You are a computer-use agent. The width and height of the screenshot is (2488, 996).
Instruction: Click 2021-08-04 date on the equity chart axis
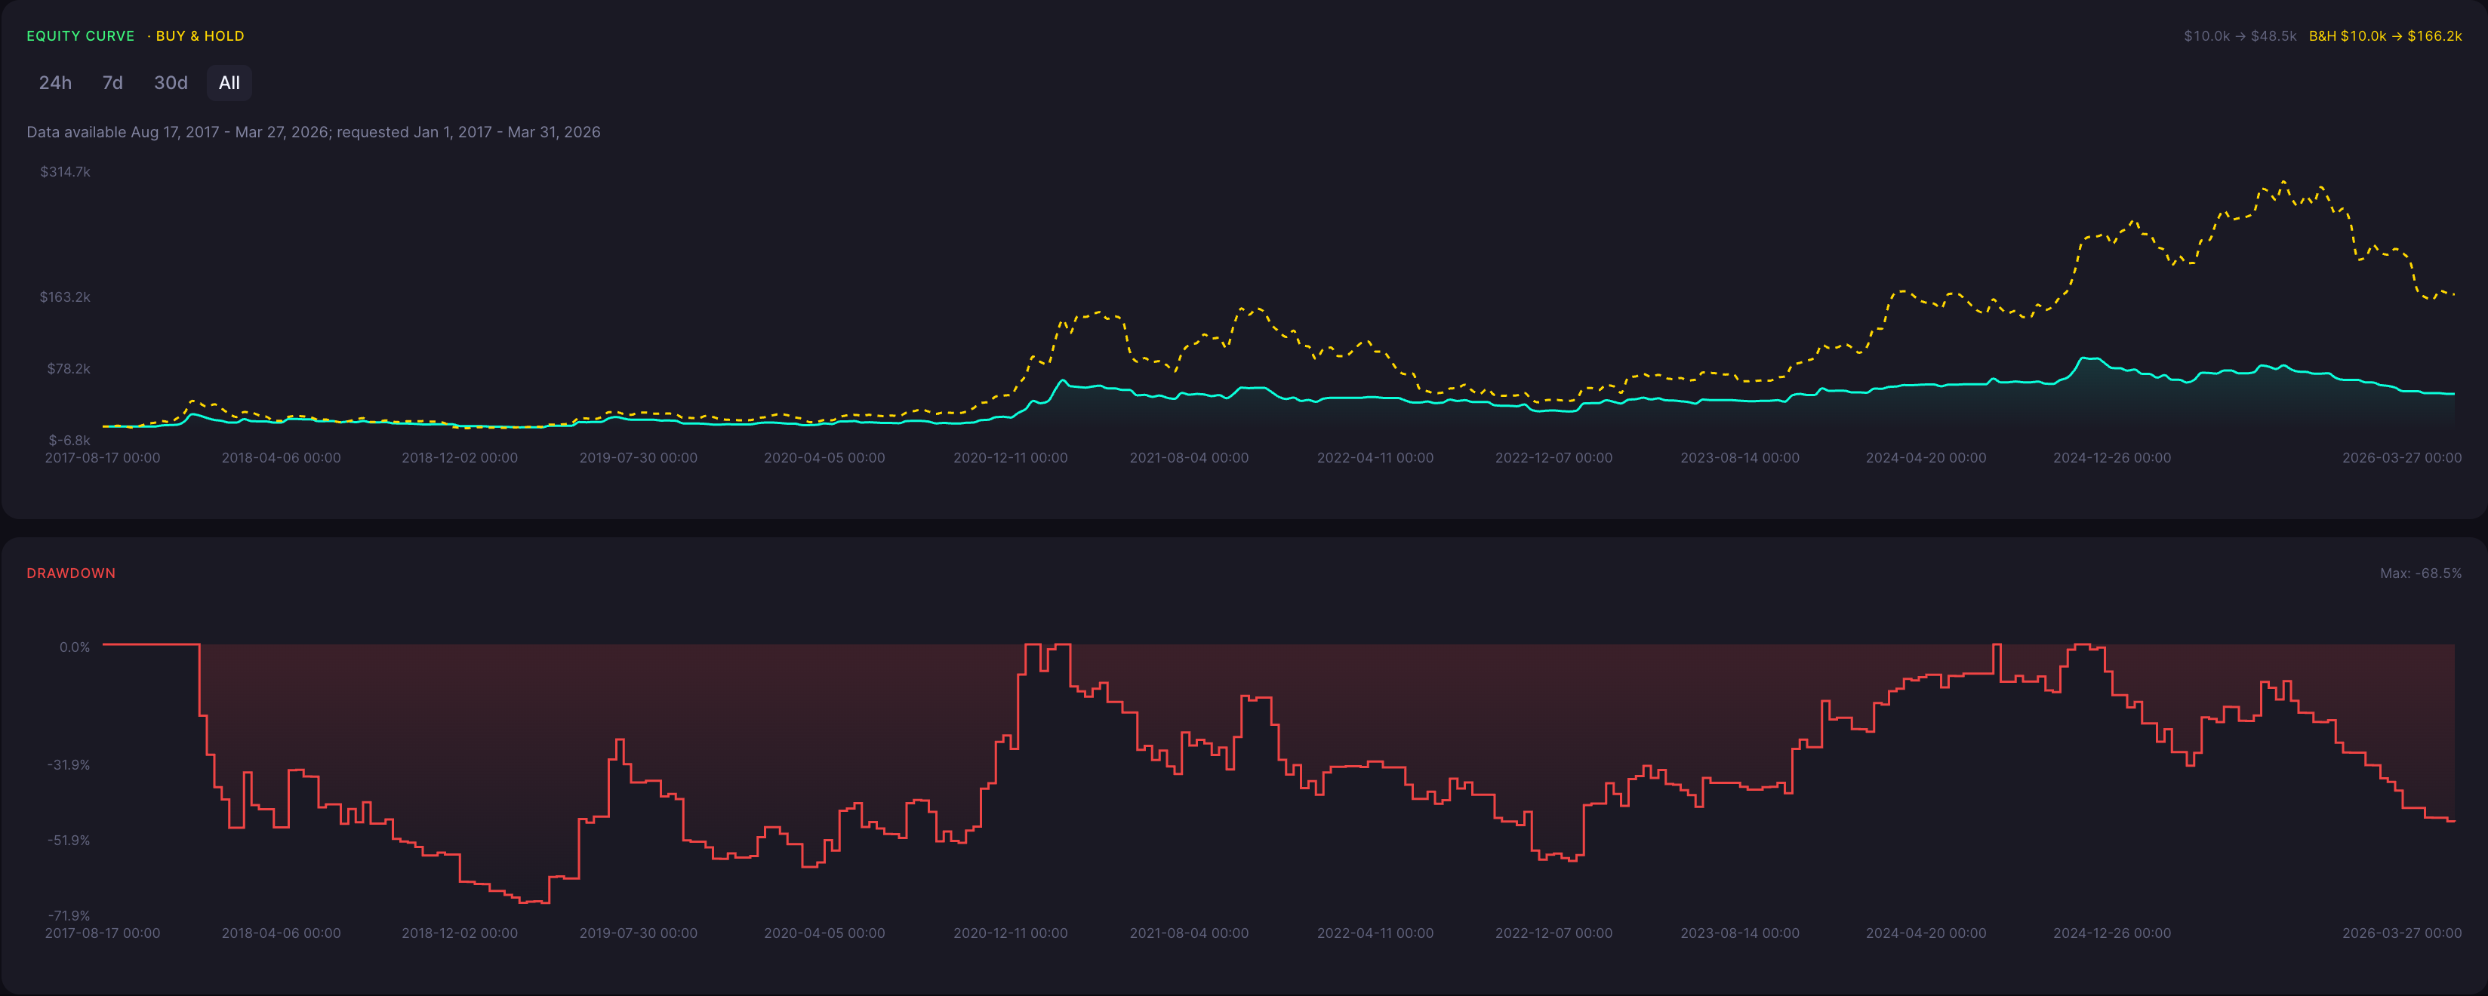pos(1189,457)
